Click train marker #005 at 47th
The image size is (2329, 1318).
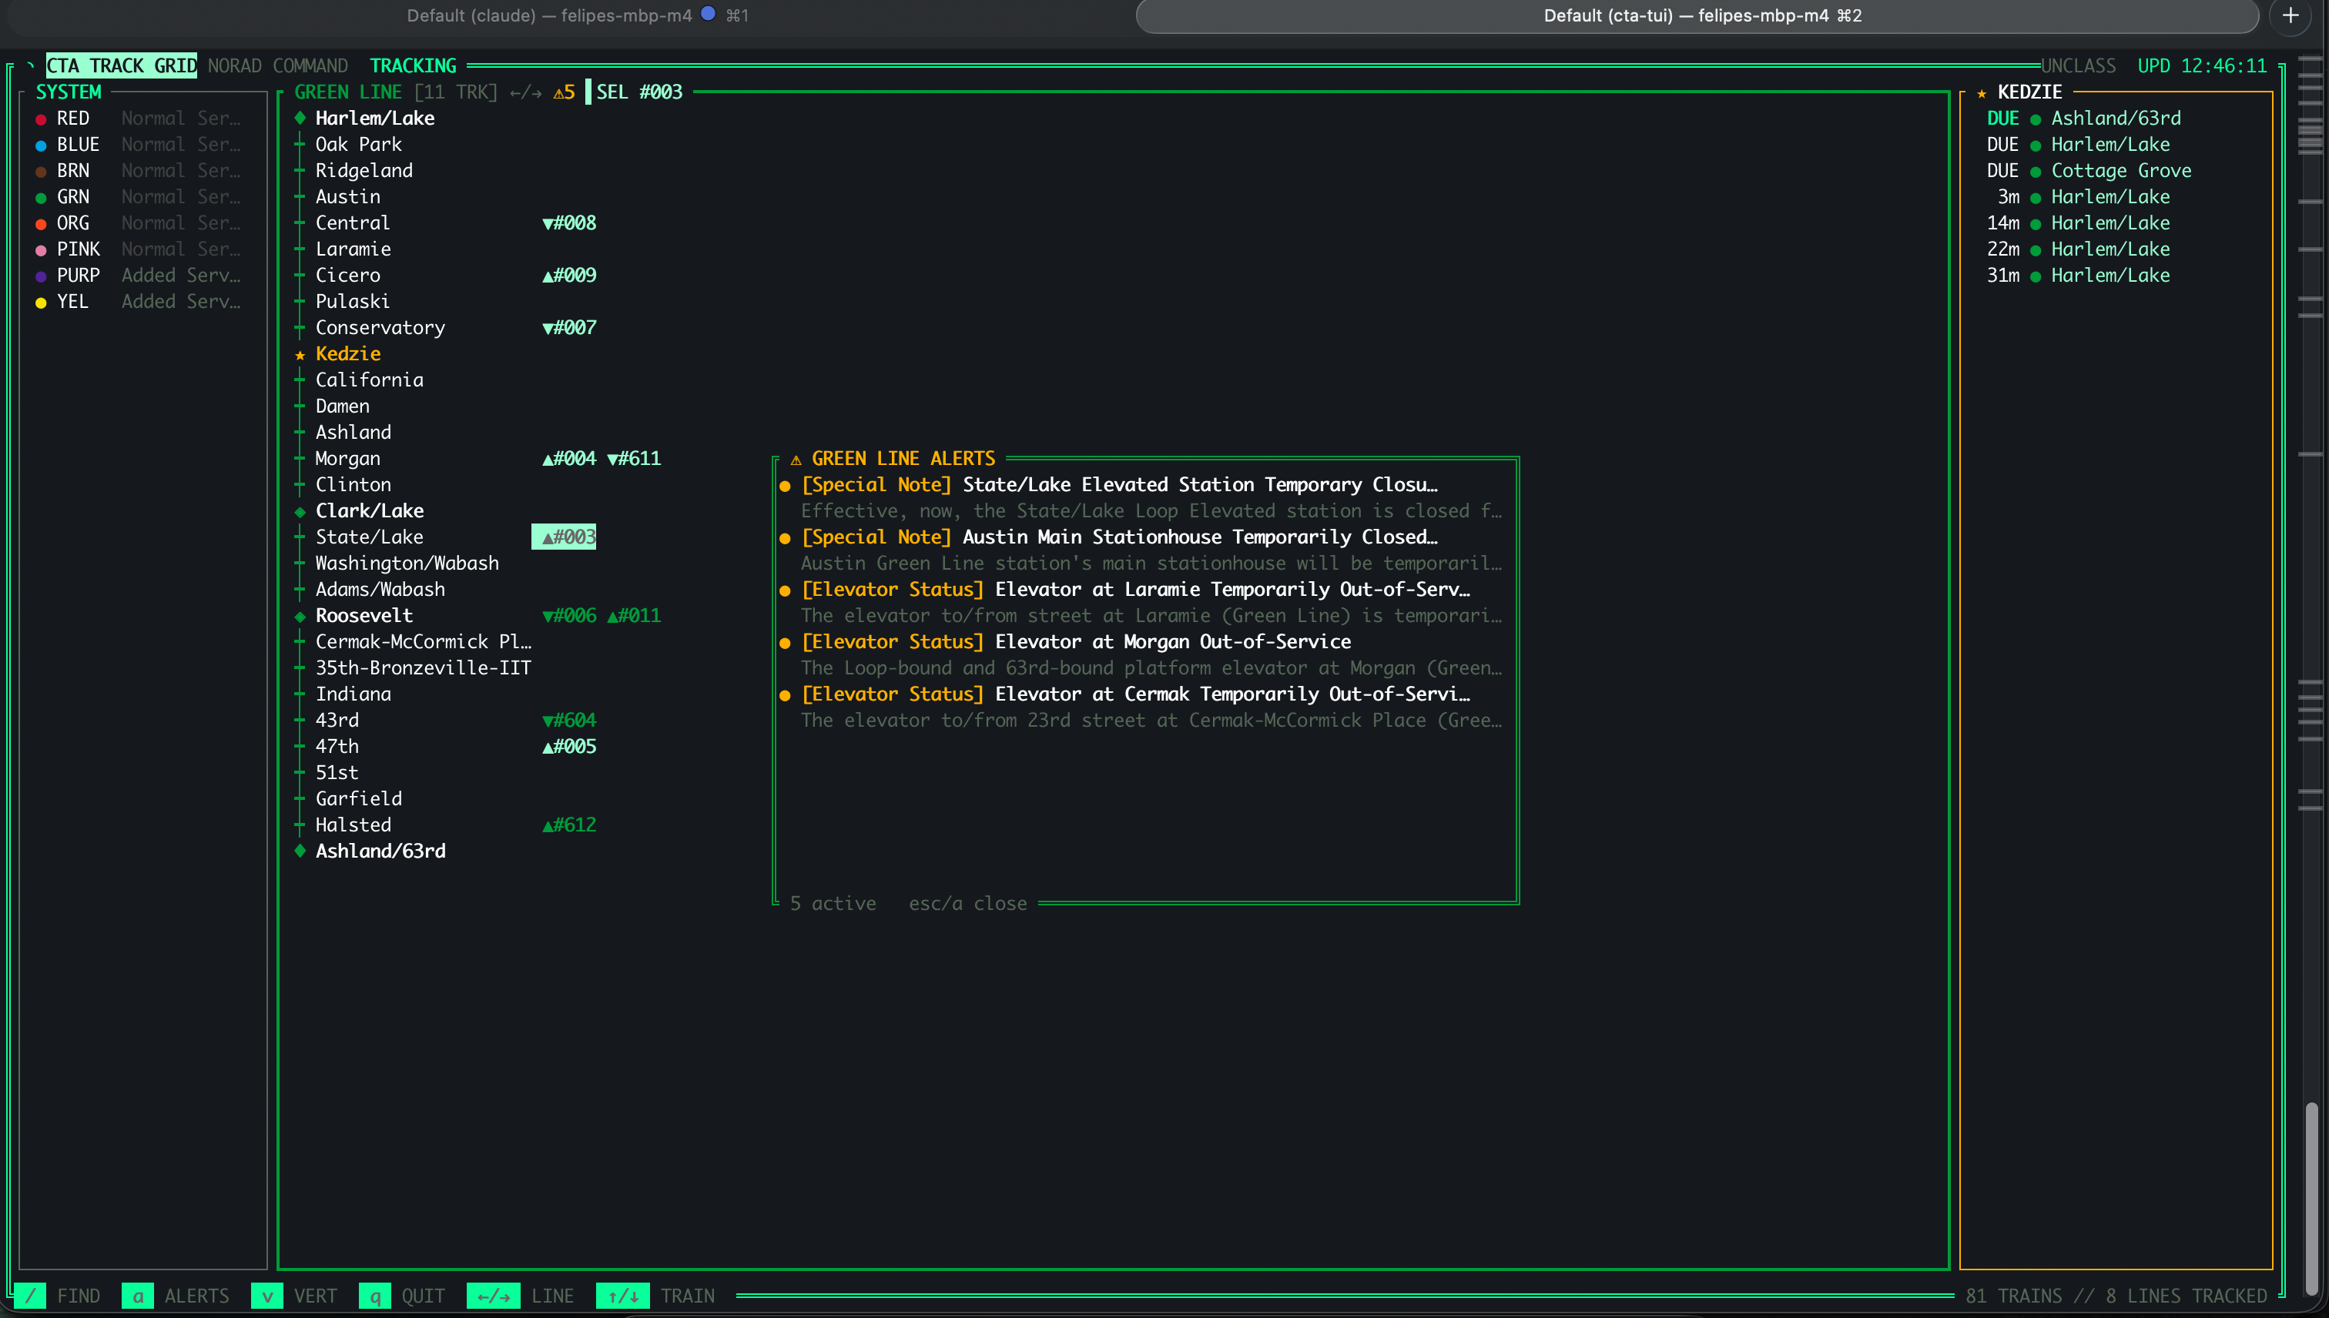pos(570,747)
